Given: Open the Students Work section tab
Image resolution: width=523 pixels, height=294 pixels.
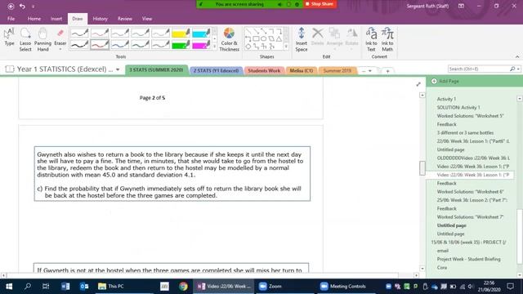Looking at the screenshot, I should pyautogui.click(x=264, y=71).
